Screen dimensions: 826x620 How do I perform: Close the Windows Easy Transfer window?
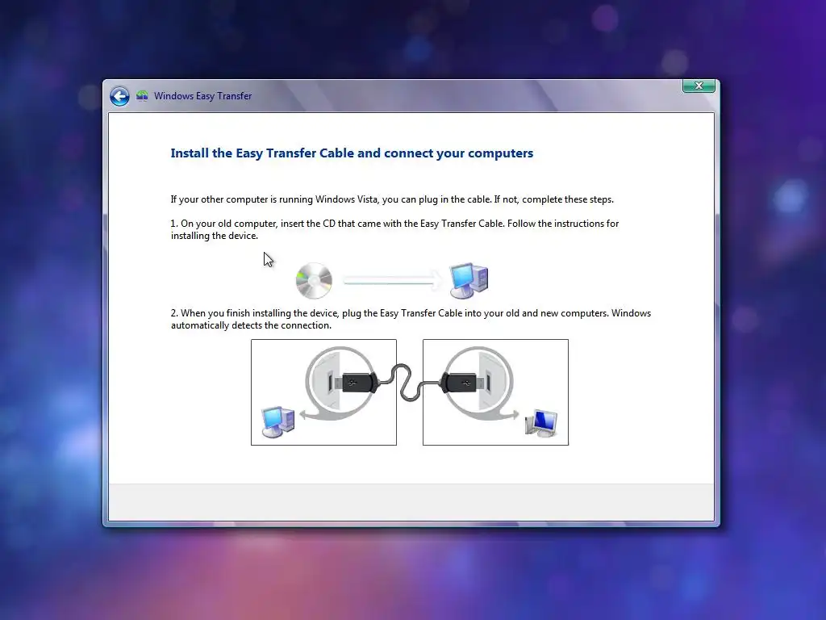tap(699, 86)
